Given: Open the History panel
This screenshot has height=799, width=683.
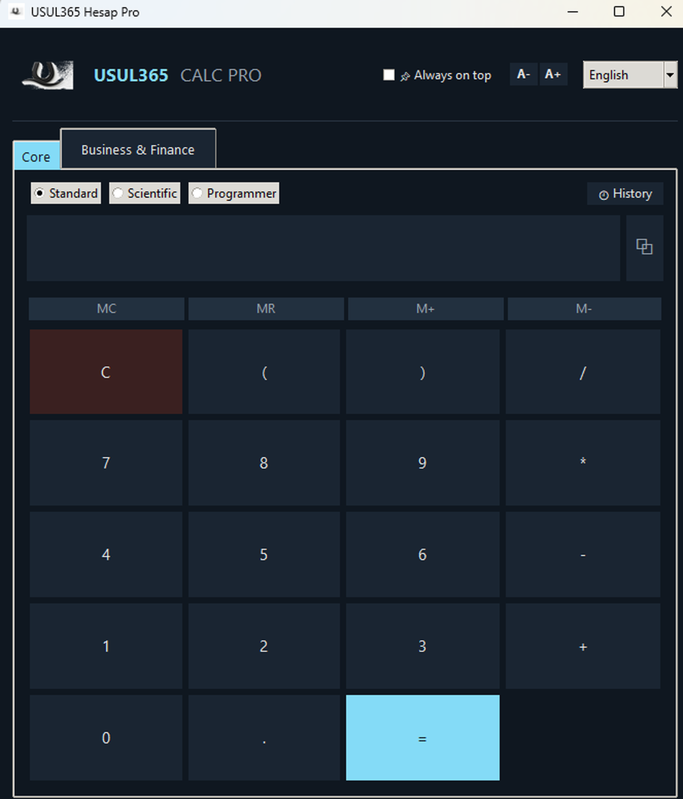Looking at the screenshot, I should click(625, 193).
